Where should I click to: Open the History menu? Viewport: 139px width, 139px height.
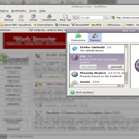click(x=4, y=11)
